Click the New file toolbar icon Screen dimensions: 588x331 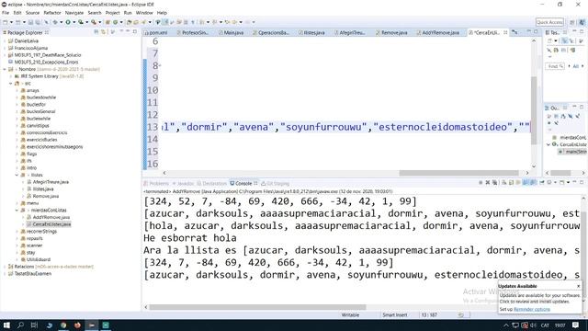point(5,22)
